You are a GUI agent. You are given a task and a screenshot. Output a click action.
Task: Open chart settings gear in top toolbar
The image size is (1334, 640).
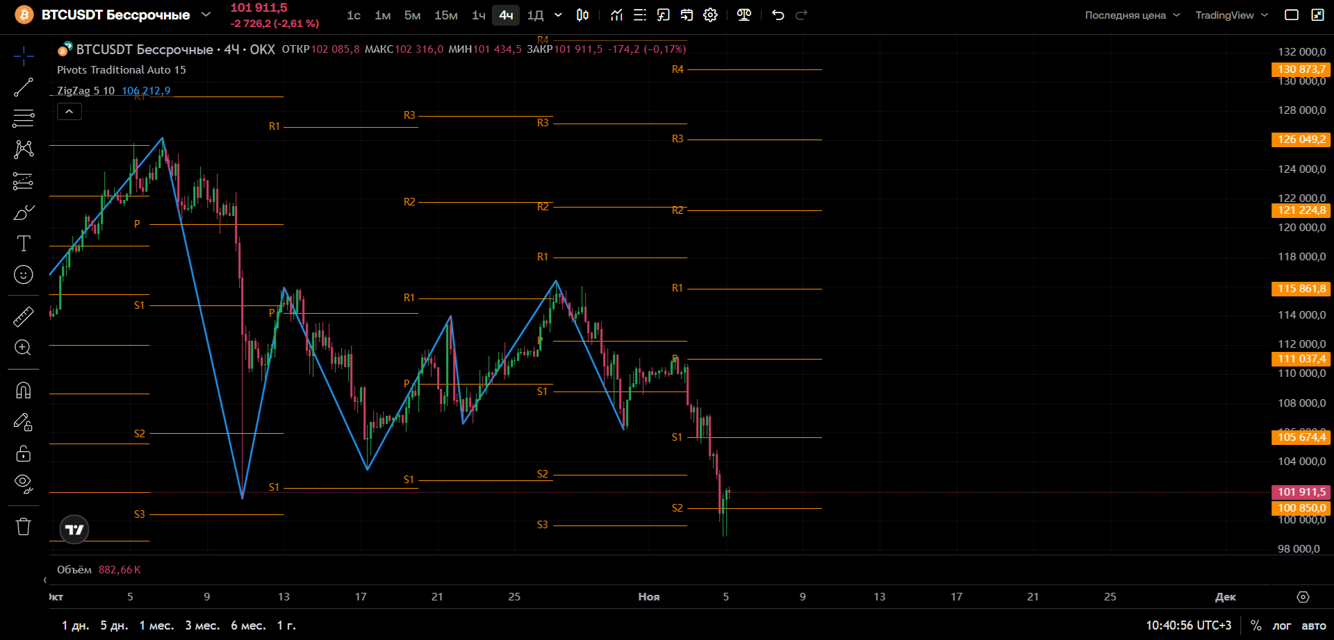point(710,15)
